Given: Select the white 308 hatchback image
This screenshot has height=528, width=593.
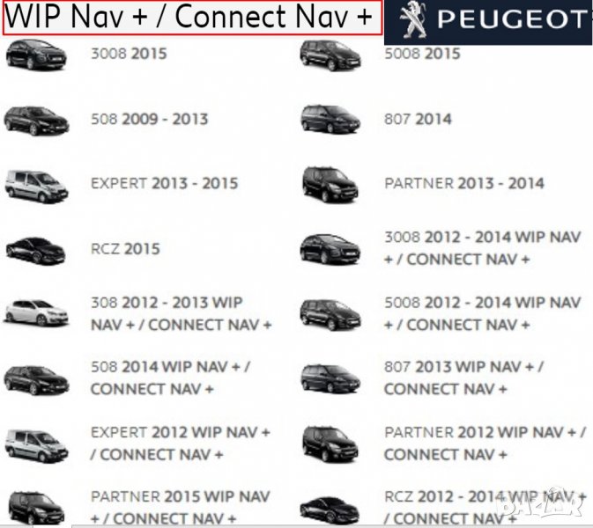Looking at the screenshot, I should coord(37,313).
